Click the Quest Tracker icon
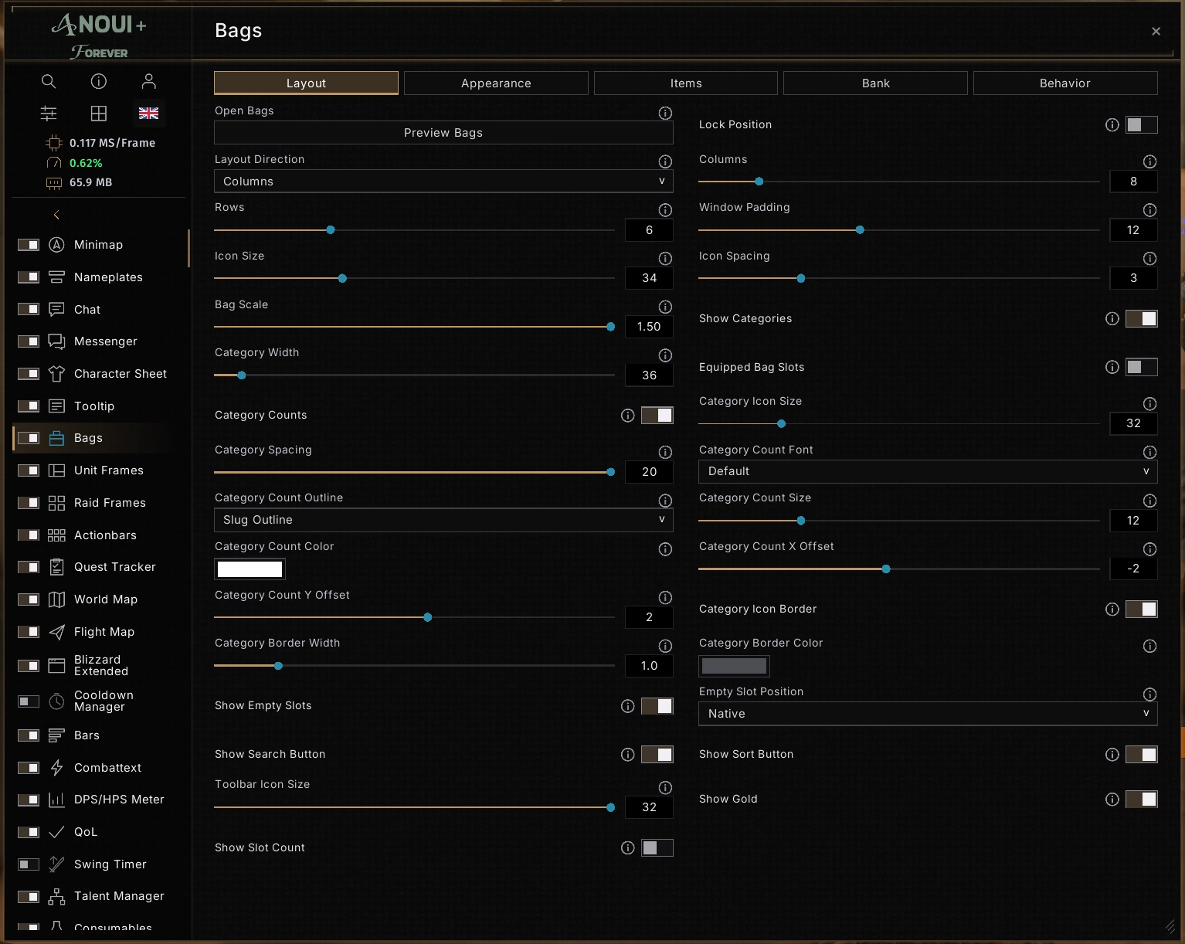The image size is (1185, 944). point(56,567)
